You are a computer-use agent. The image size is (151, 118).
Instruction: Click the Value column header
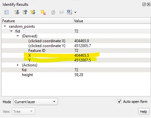(112, 21)
